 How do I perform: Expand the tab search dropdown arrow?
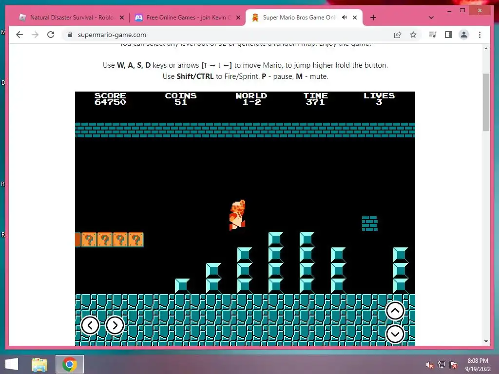point(431,18)
